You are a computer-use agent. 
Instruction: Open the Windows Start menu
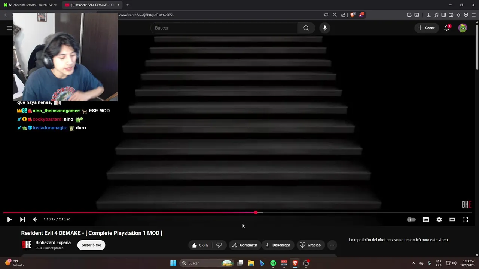point(173,263)
